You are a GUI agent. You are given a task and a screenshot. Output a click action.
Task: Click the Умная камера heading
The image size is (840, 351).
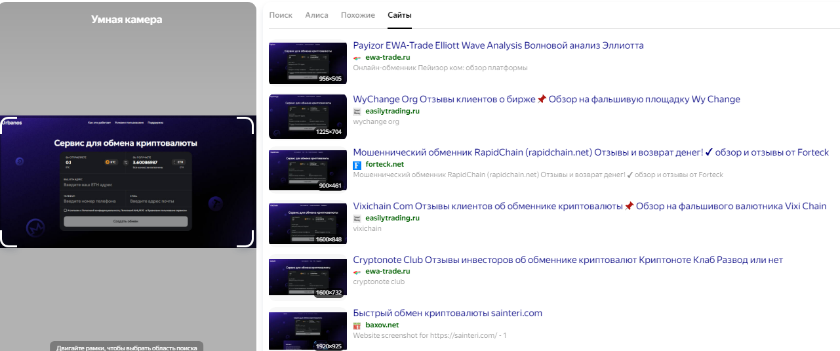(127, 20)
